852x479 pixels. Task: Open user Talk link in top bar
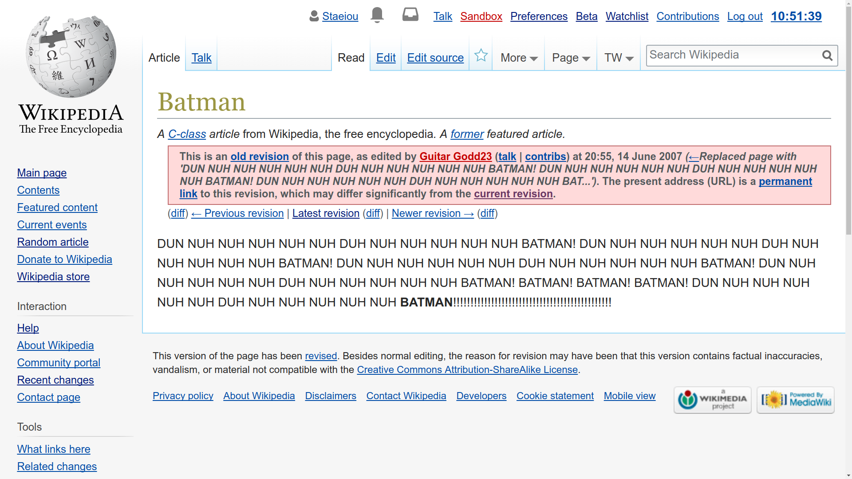442,16
